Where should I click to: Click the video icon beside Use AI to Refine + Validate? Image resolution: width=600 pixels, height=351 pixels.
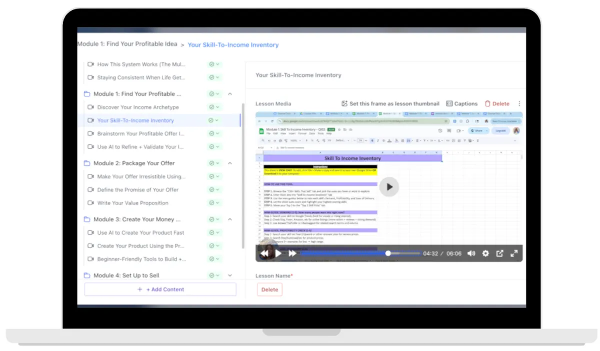[x=90, y=147]
